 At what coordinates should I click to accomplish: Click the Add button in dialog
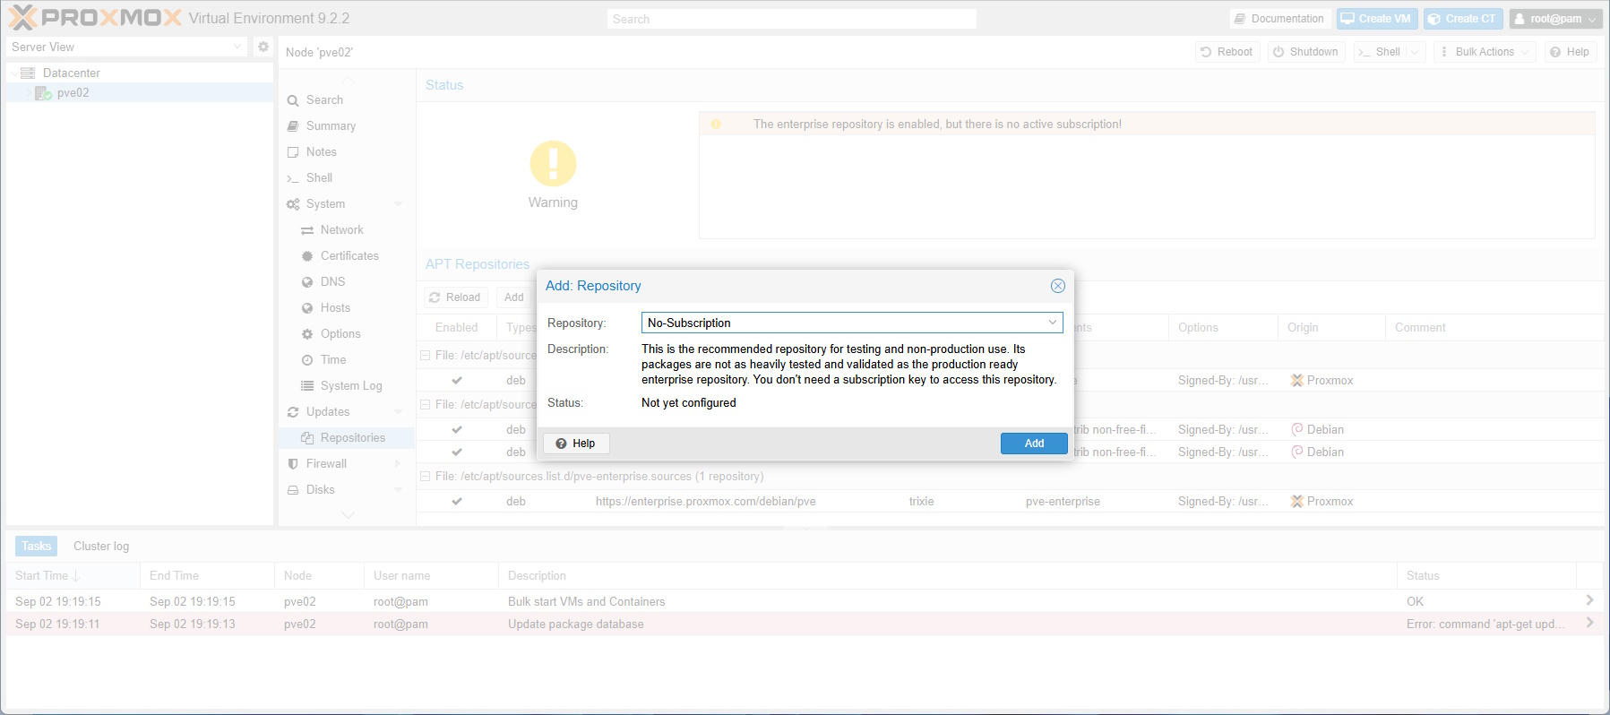[1034, 444]
